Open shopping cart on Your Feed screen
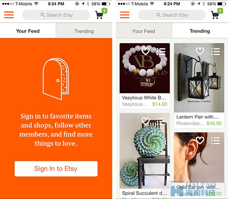This screenshot has height=199, width=228. 101,14
